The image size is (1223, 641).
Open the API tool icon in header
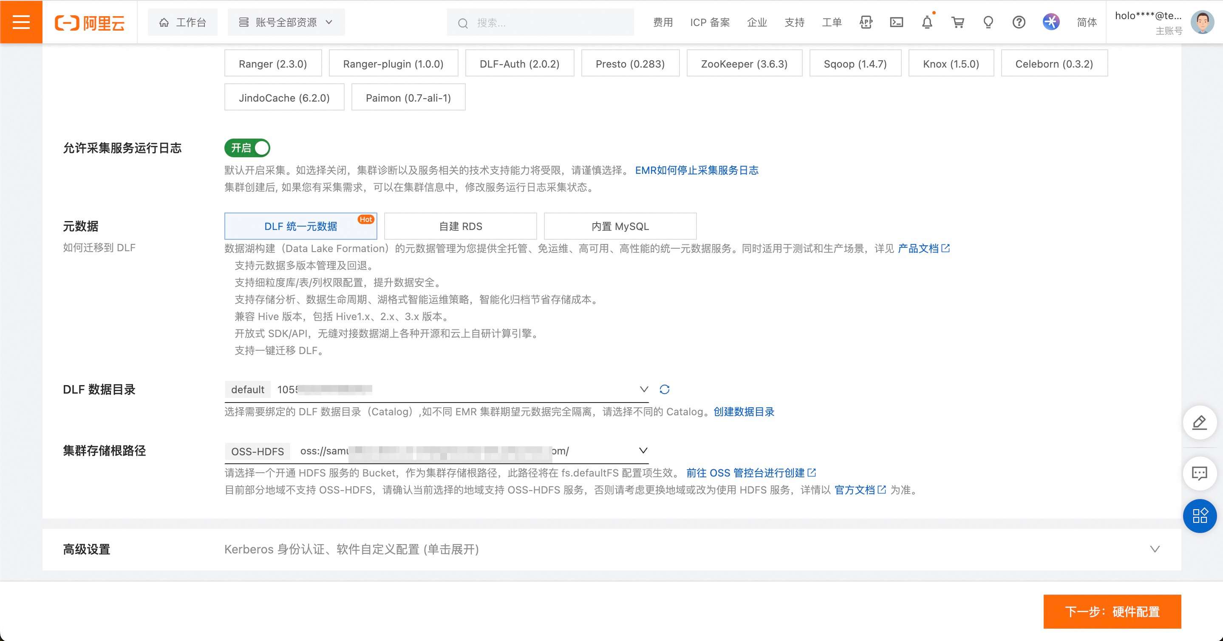866,23
